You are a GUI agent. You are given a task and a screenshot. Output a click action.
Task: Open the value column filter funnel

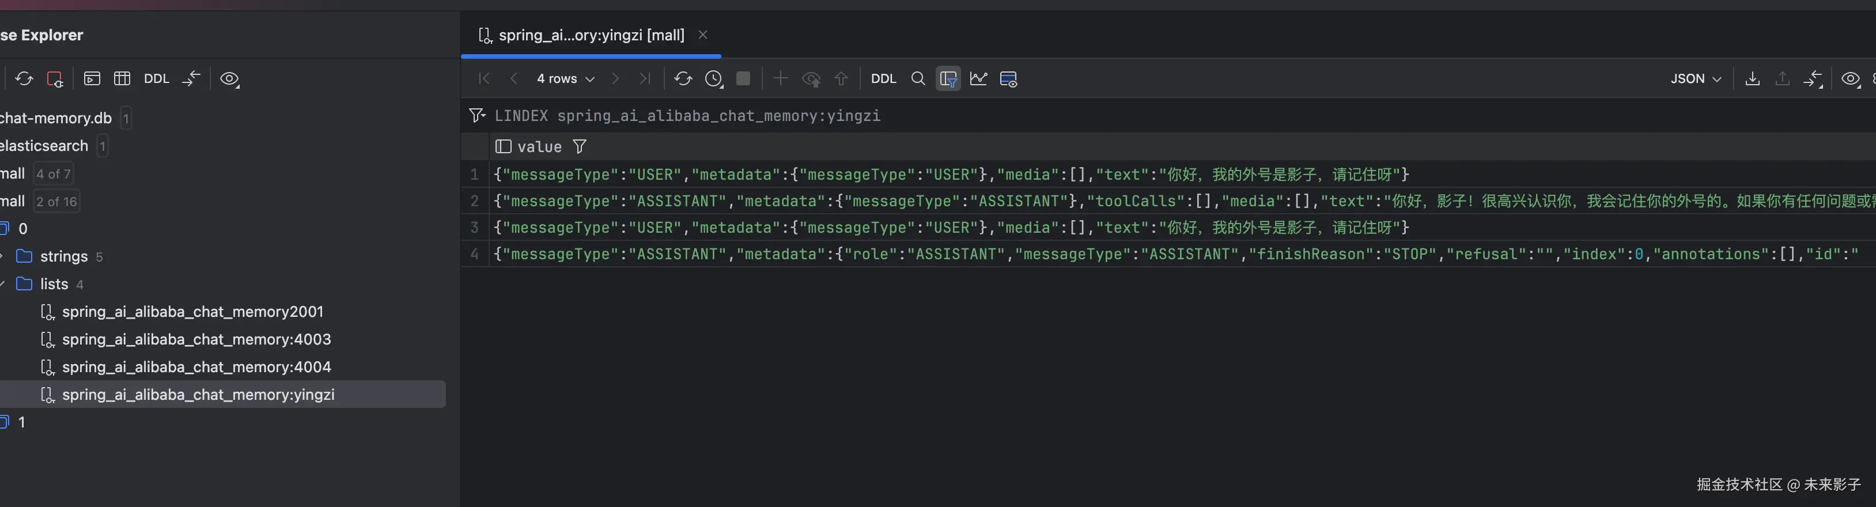pyautogui.click(x=580, y=146)
